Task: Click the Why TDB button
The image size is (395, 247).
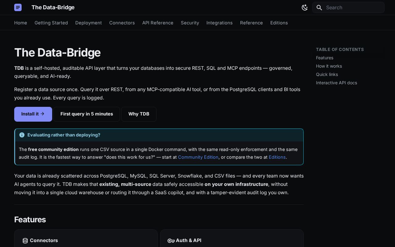Action: 139,114
